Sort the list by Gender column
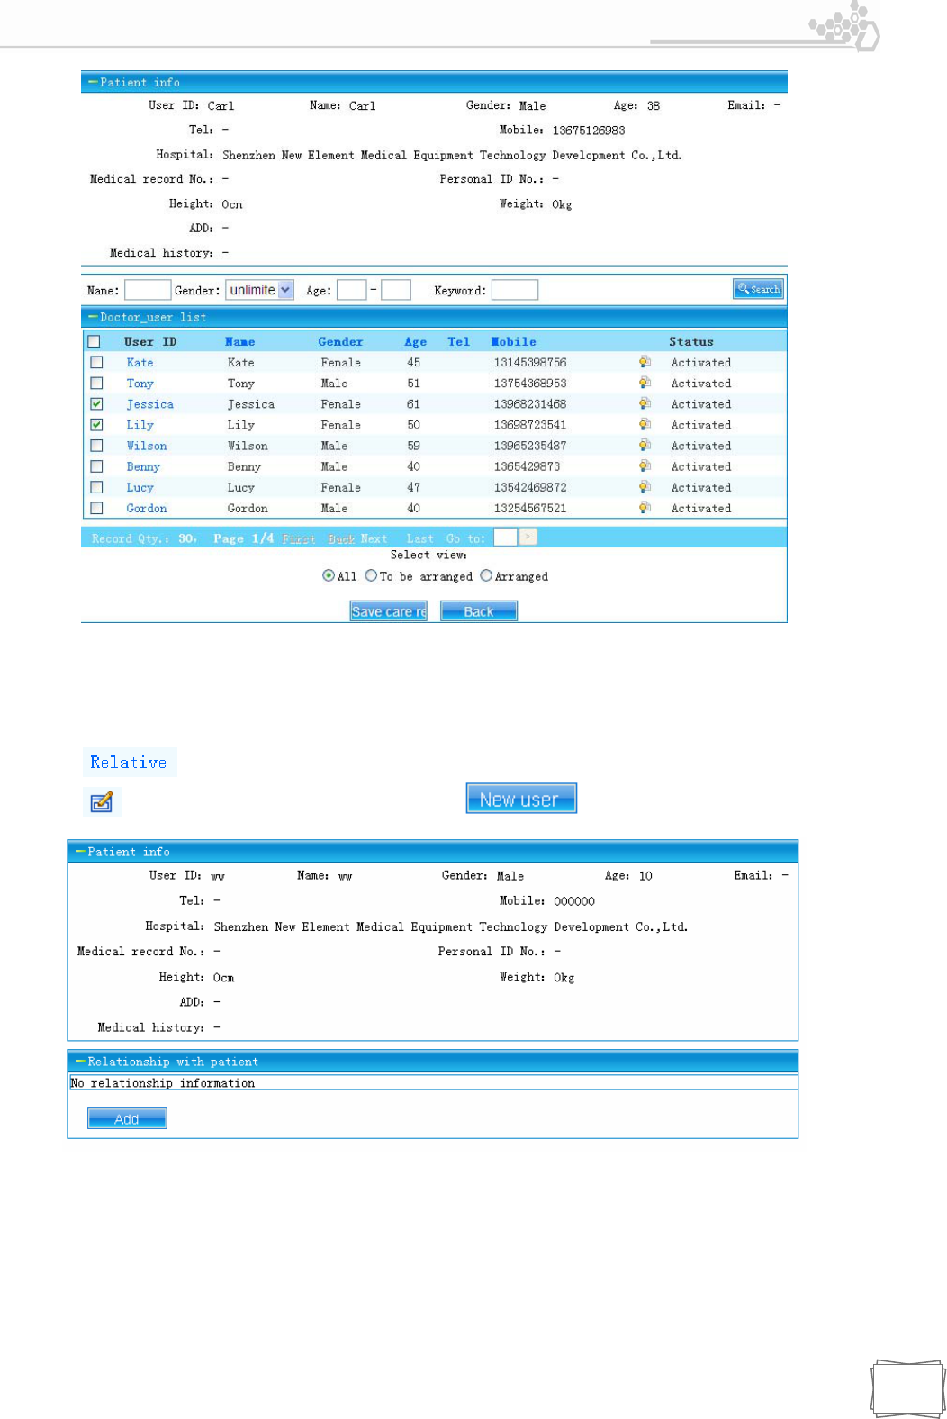Image resolution: width=947 pixels, height=1419 pixels. (x=340, y=341)
